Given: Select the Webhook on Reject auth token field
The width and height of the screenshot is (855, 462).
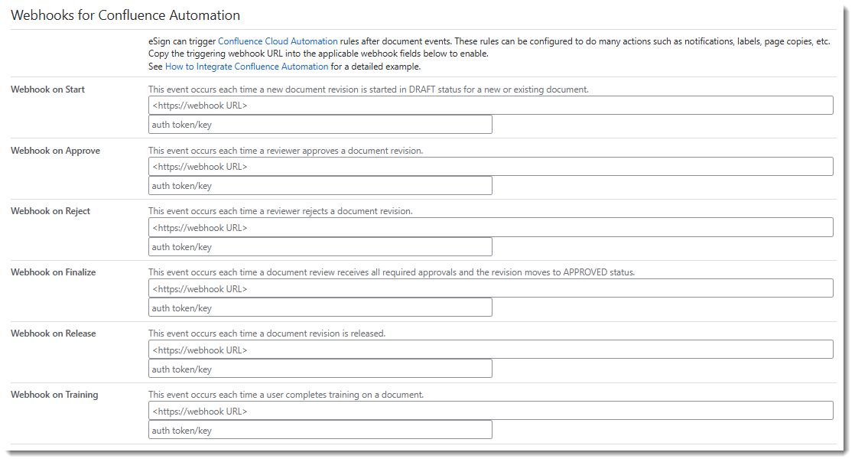Looking at the screenshot, I should [320, 247].
